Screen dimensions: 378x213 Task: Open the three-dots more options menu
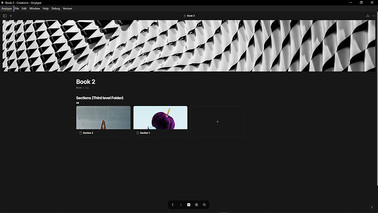(374, 16)
